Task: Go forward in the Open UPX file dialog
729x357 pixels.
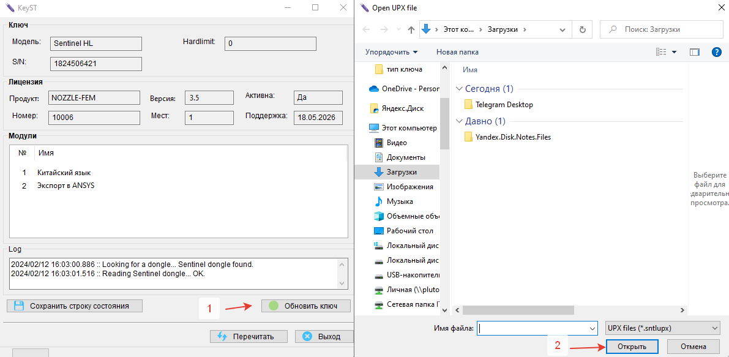Action: tap(384, 29)
